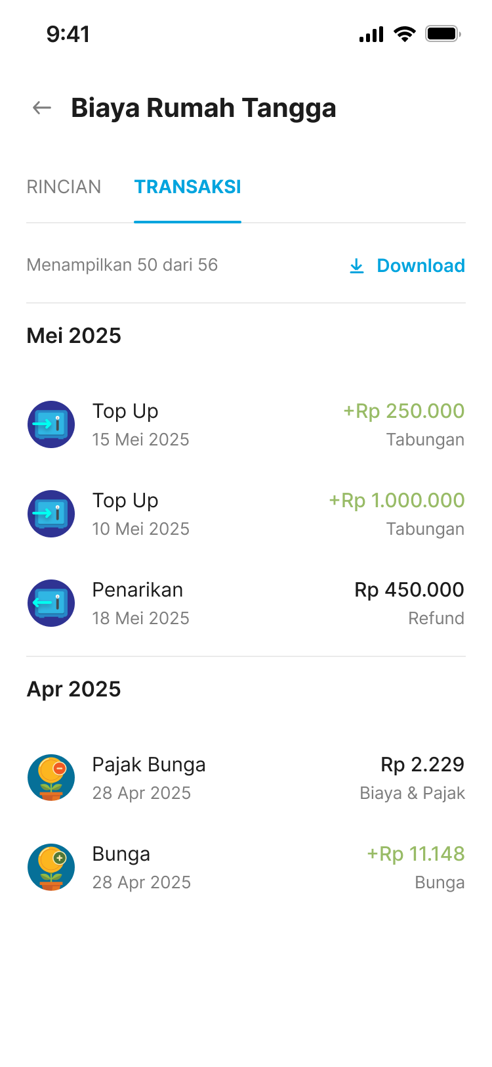
Task: Tap the Biaya Rumah Tangga title
Action: coord(203,108)
